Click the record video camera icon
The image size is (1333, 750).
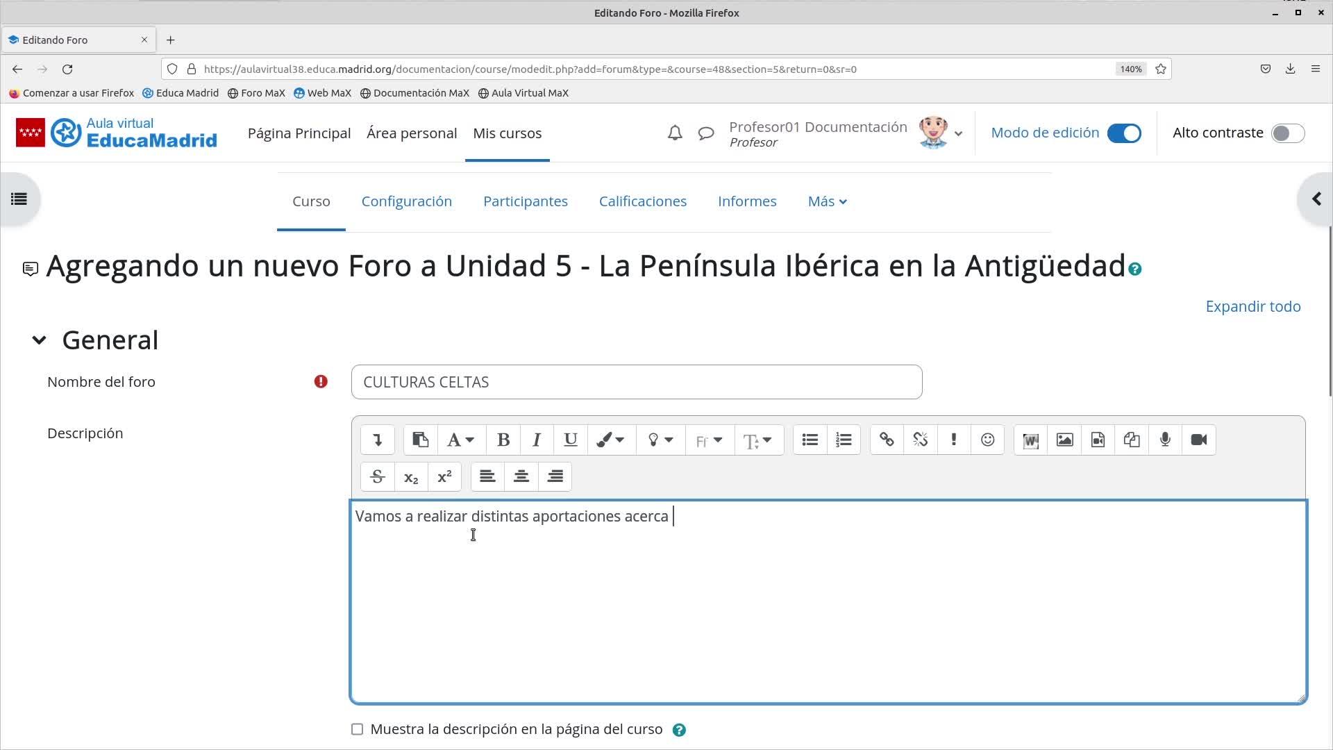[x=1199, y=440]
